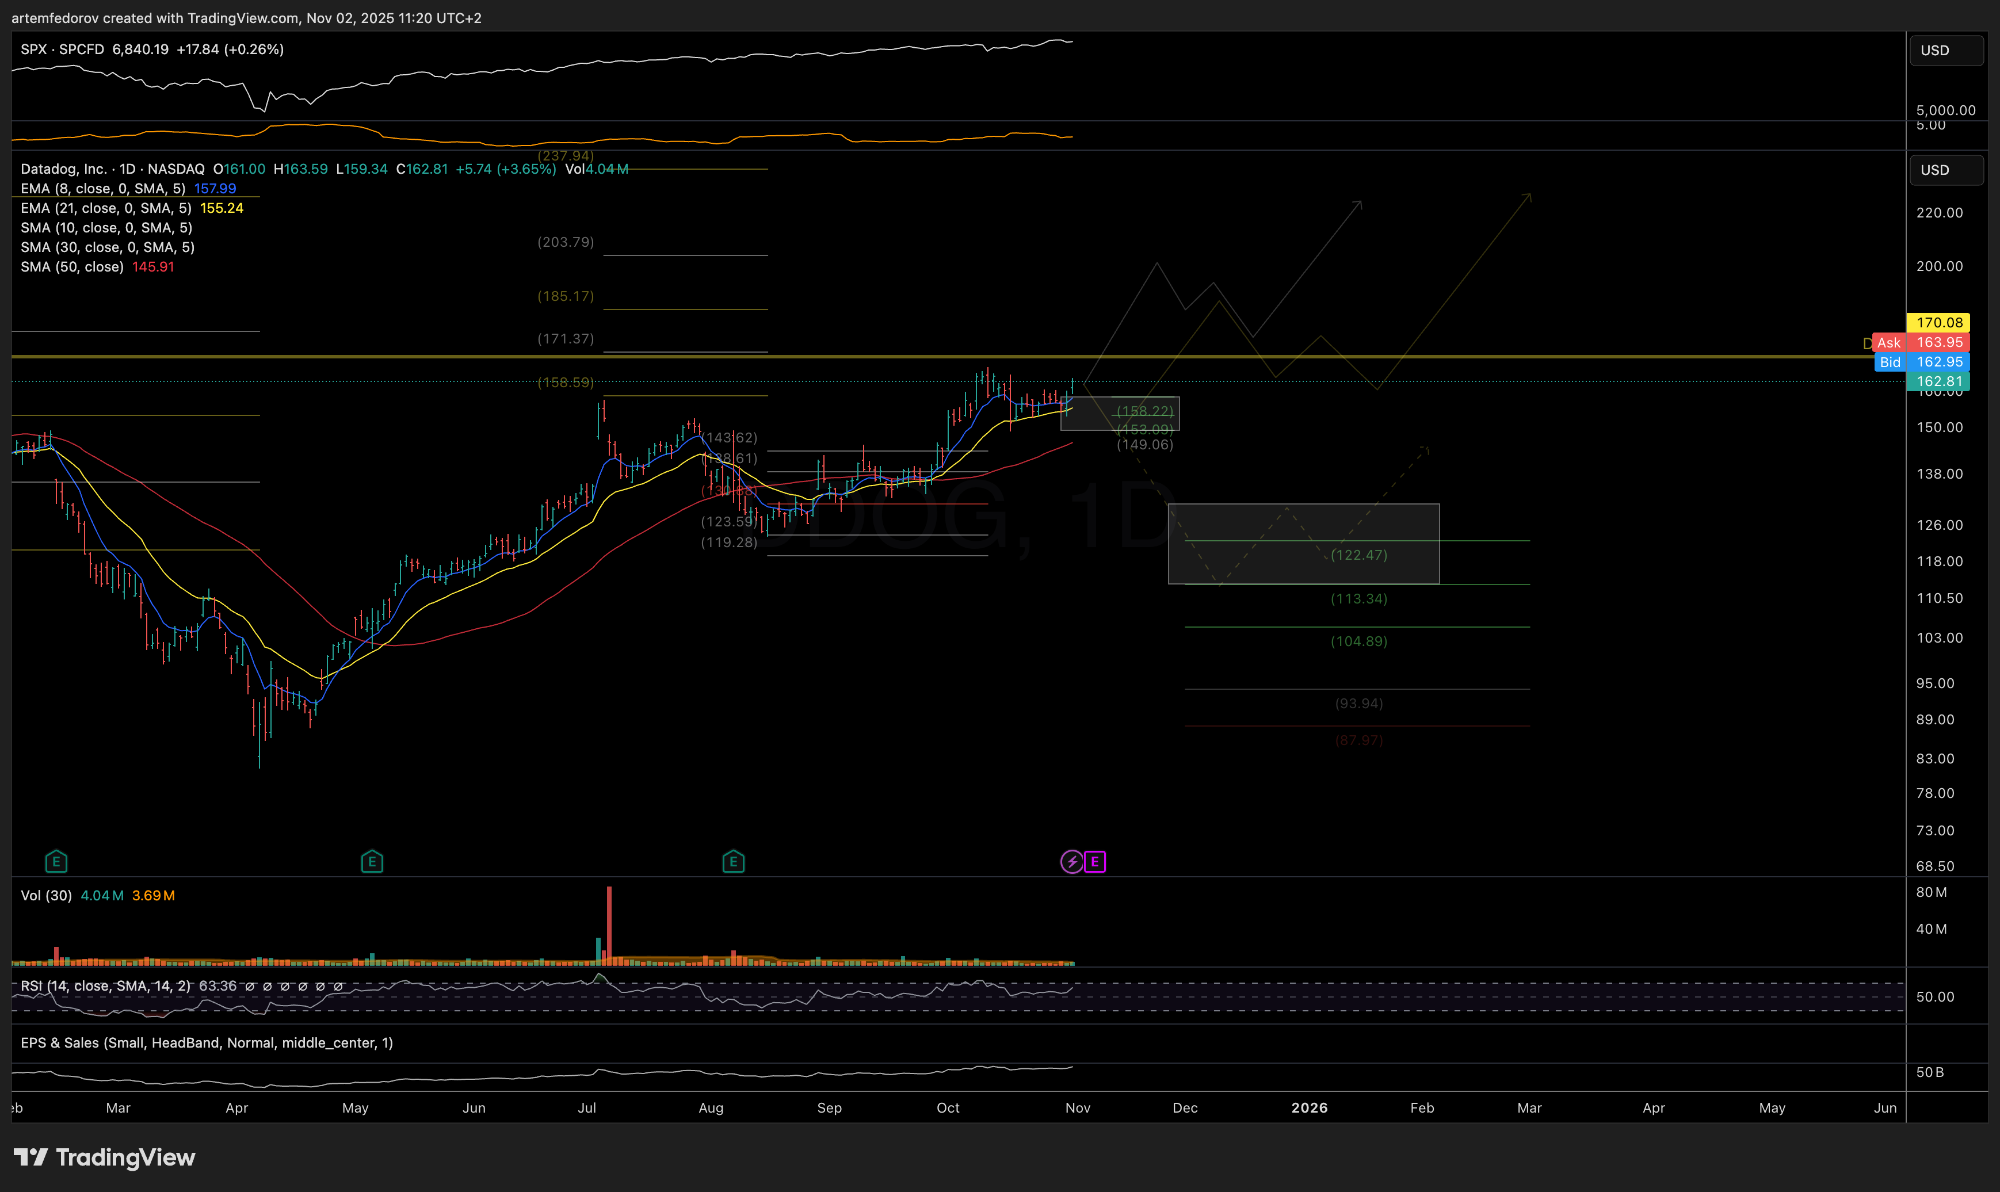Click the TradingView logo at the bottom
This screenshot has height=1192, width=2000.
pos(104,1157)
